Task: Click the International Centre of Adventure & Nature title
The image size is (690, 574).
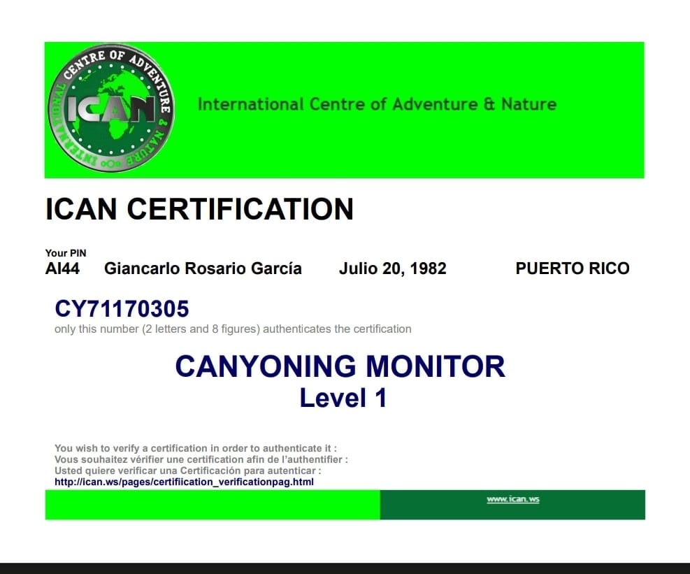Action: 377,105
